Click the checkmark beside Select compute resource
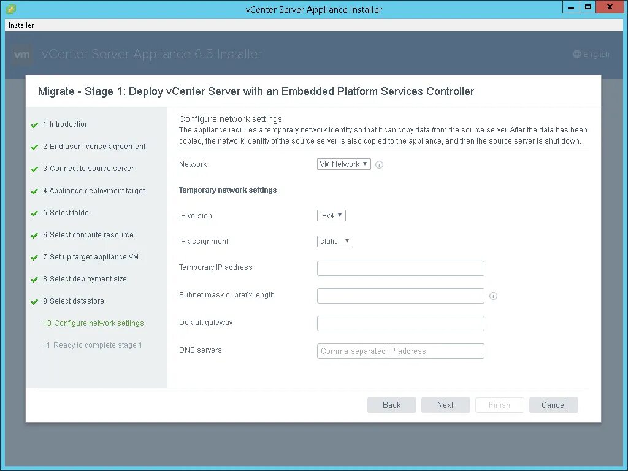The width and height of the screenshot is (628, 471). pos(34,235)
